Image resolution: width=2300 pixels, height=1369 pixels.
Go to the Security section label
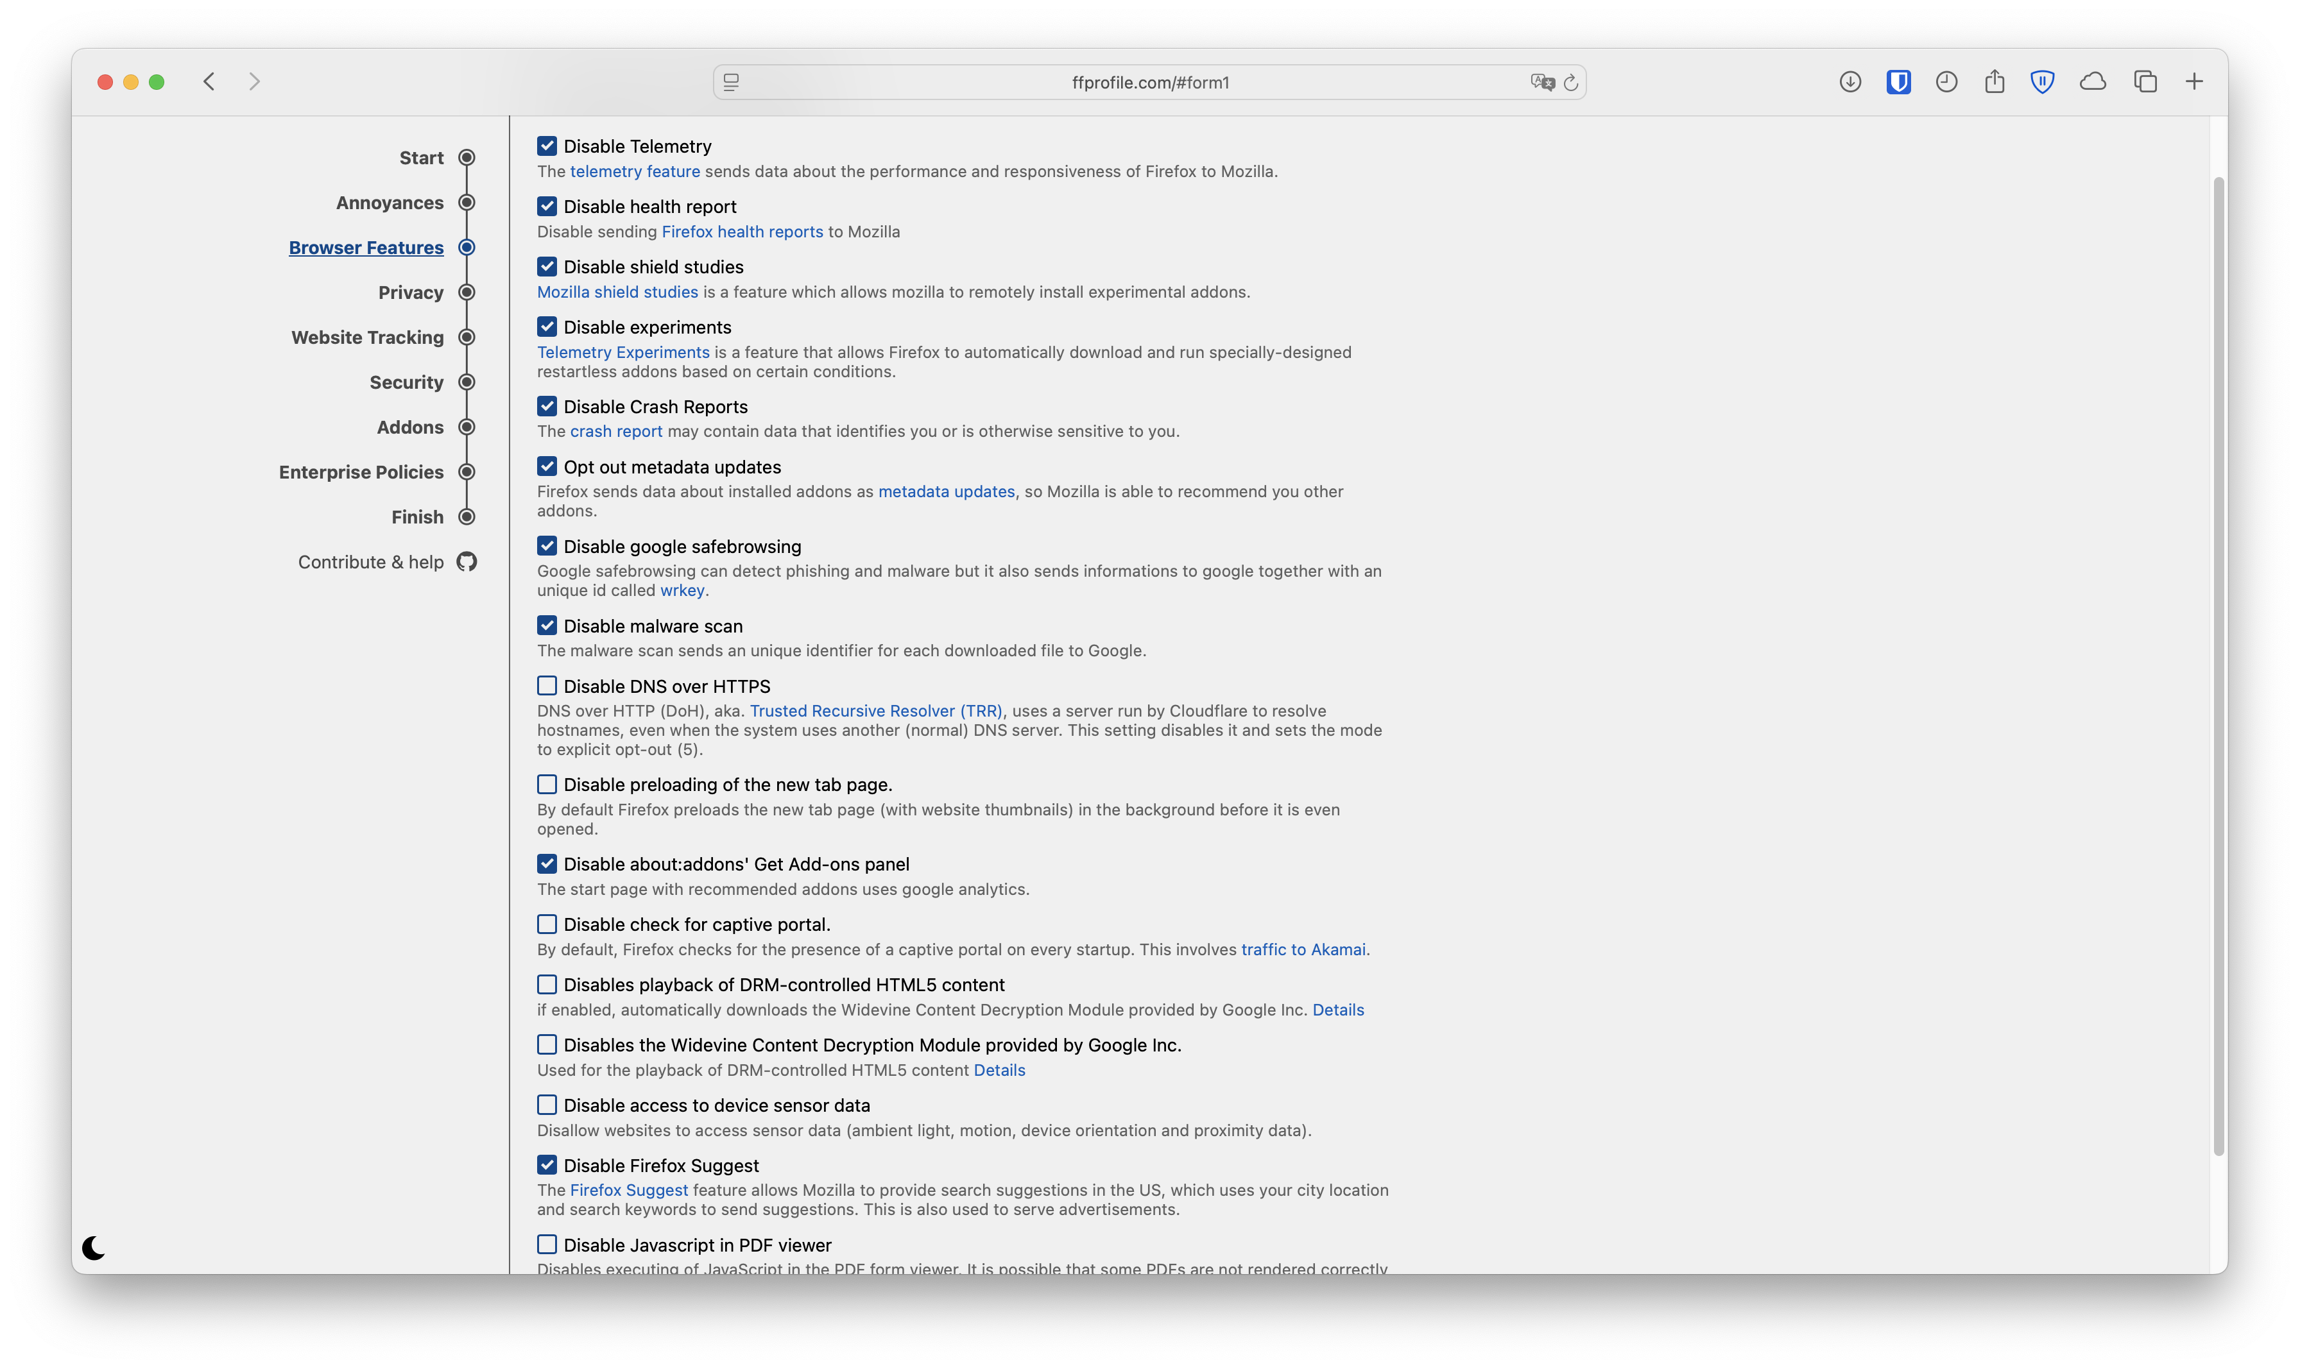coord(407,382)
